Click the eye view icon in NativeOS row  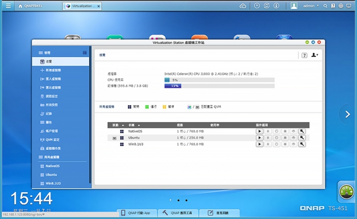pyautogui.click(x=293, y=131)
